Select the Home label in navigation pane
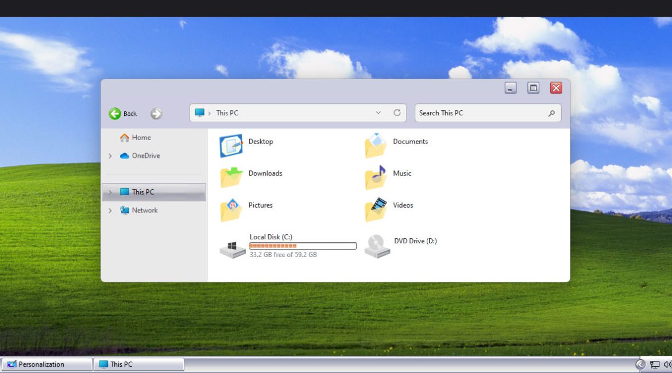The height and width of the screenshot is (373, 672). click(141, 138)
